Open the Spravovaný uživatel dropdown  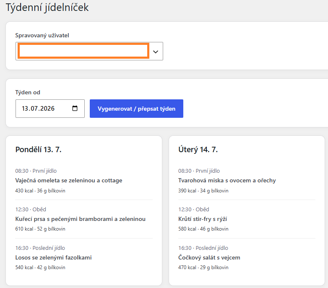pyautogui.click(x=89, y=51)
